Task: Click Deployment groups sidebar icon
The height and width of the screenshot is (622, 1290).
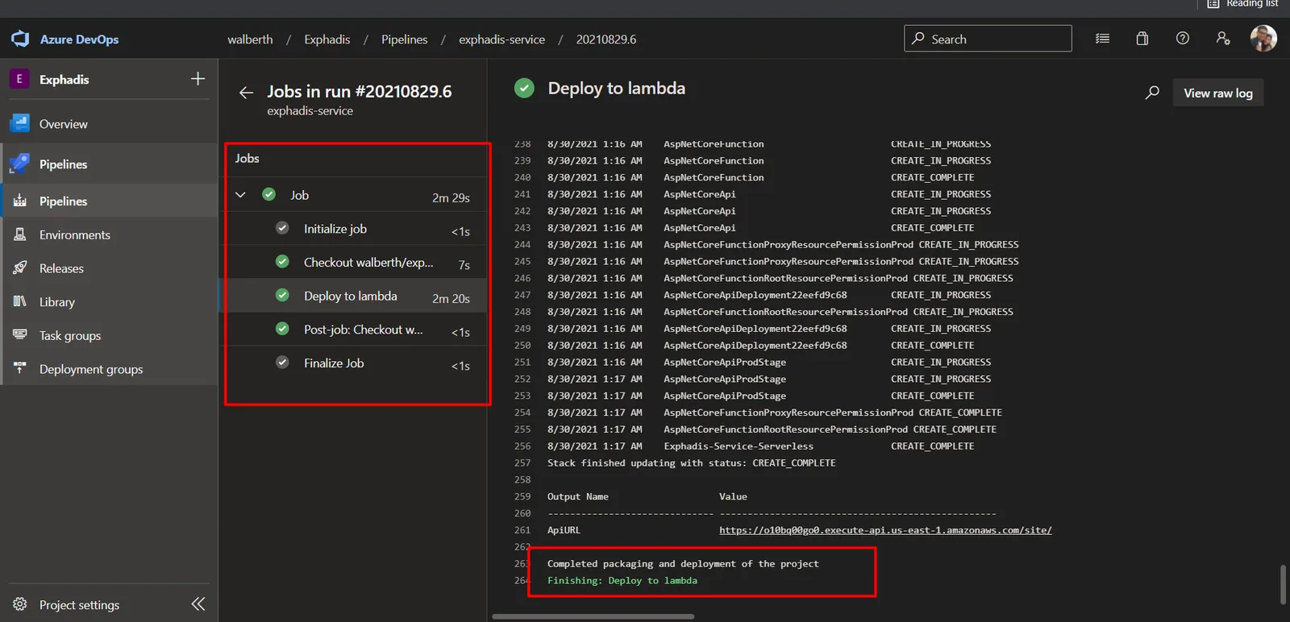Action: pyautogui.click(x=20, y=368)
